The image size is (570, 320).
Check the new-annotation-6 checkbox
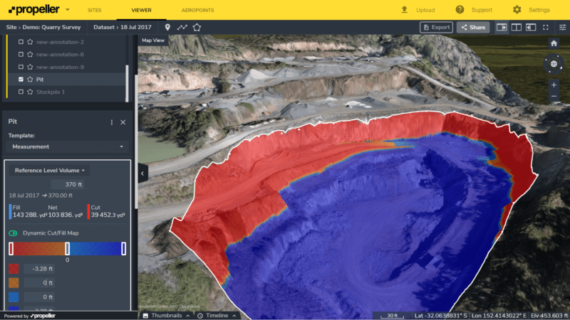(x=21, y=55)
